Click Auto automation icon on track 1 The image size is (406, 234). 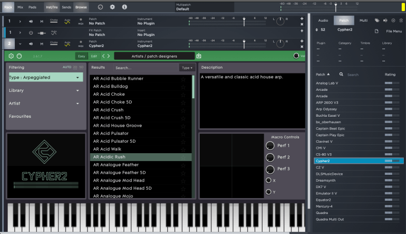pyautogui.click(x=67, y=22)
